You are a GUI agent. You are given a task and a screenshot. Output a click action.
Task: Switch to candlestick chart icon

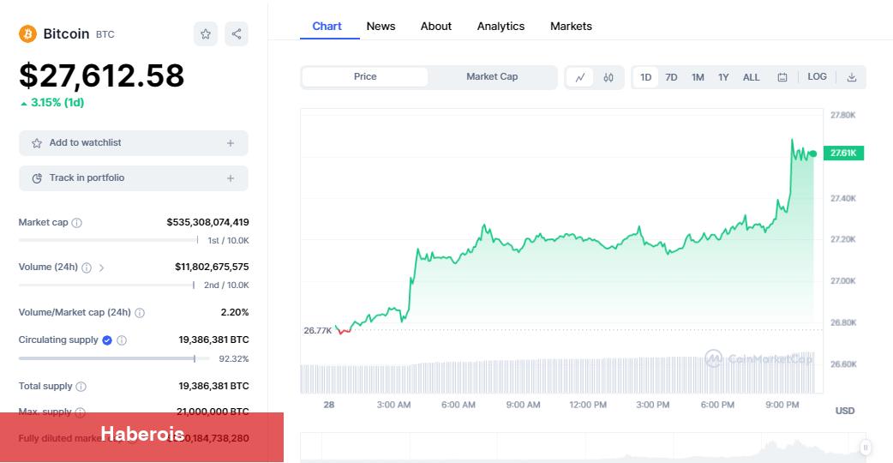click(608, 77)
